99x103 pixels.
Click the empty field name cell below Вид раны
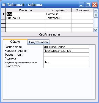point(26,22)
